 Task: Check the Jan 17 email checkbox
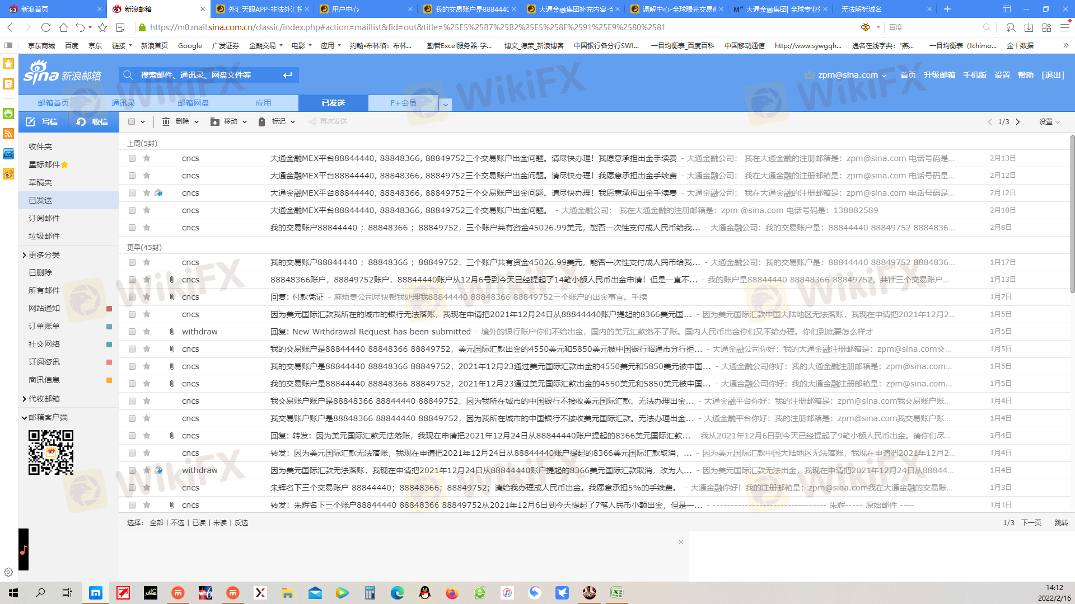132,262
